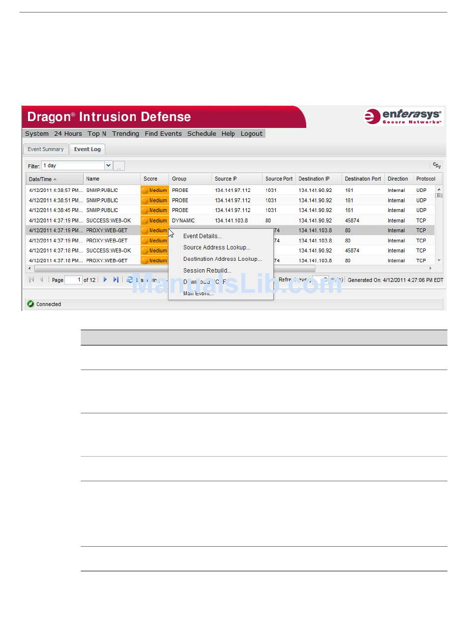Open the Help menu

228,133
